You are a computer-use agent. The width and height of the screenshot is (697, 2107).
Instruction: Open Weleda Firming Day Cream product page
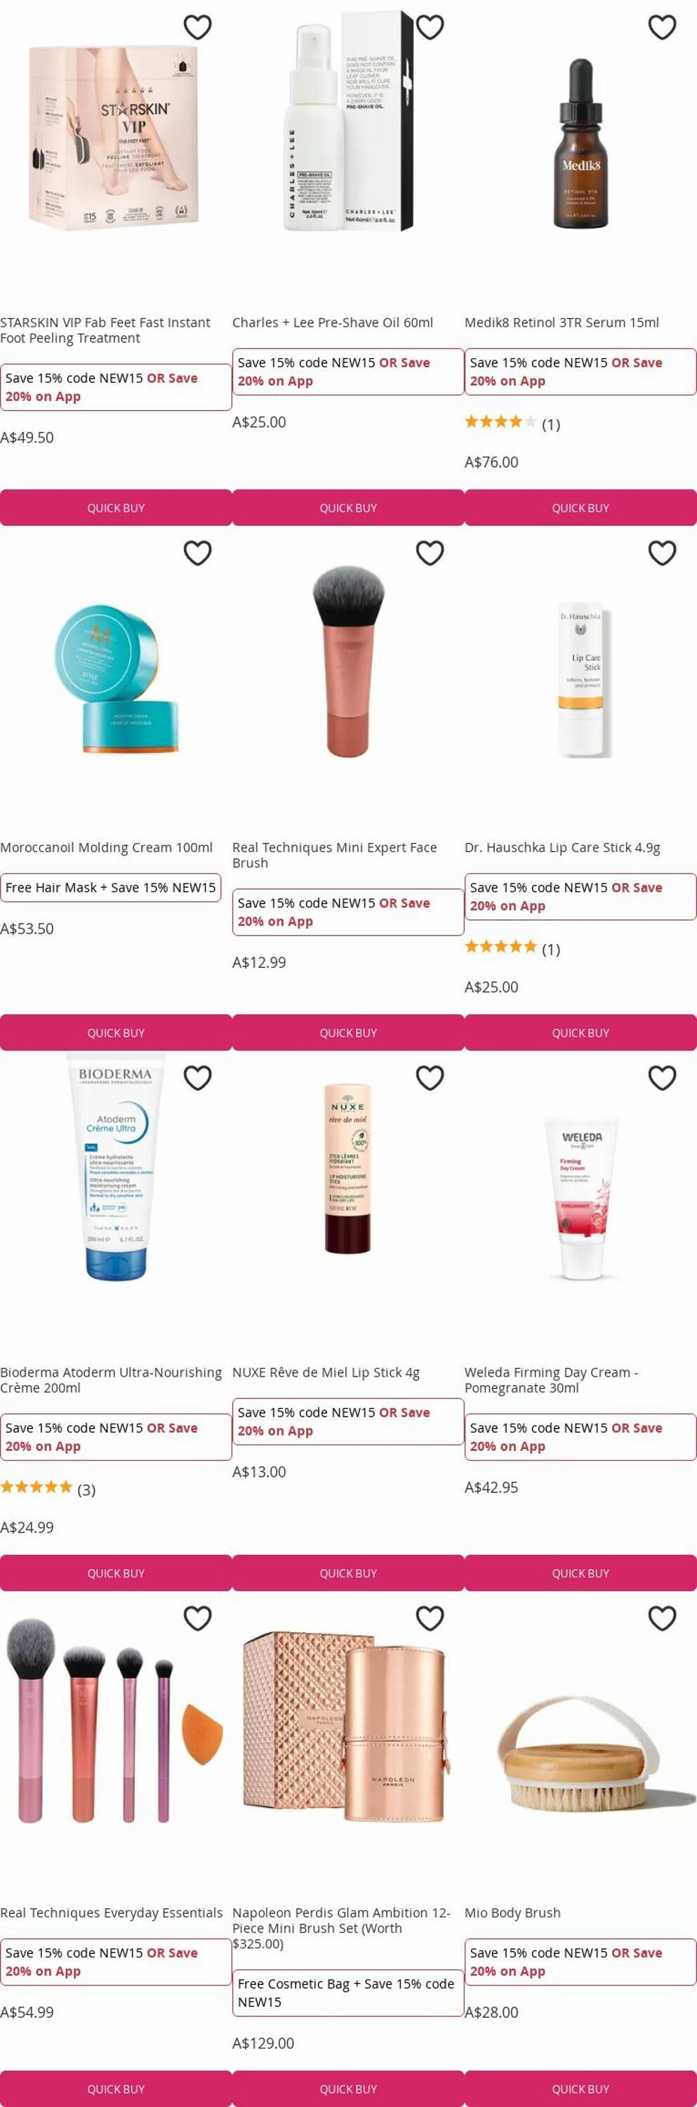(552, 1380)
